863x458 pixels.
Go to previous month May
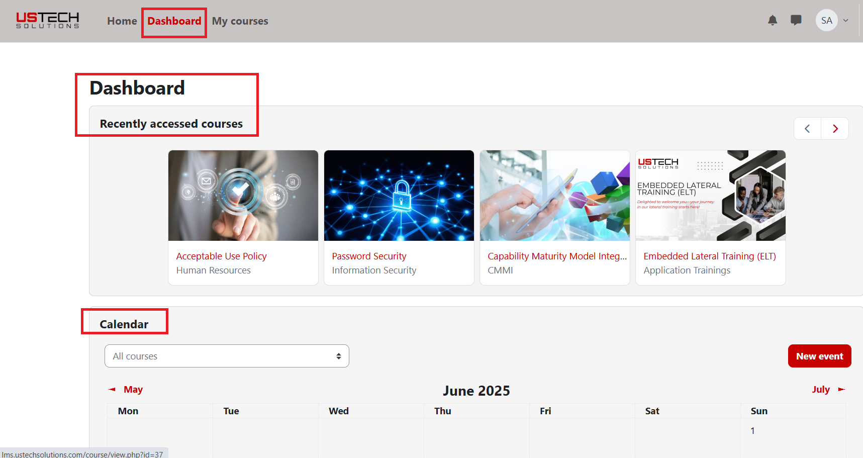point(133,390)
